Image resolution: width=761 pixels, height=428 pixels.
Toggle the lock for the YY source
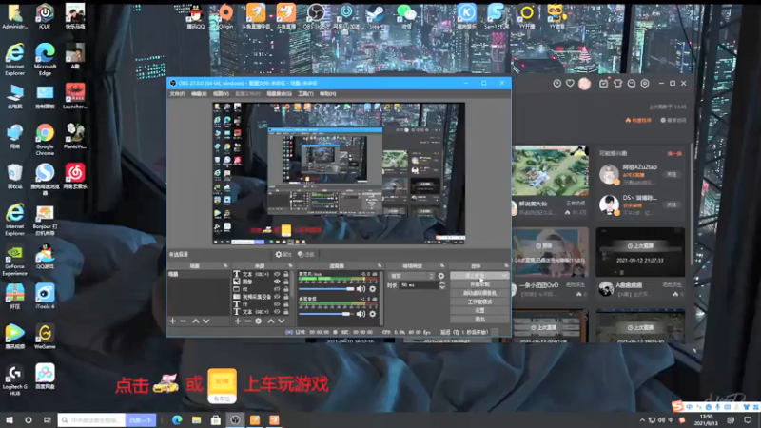point(286,304)
